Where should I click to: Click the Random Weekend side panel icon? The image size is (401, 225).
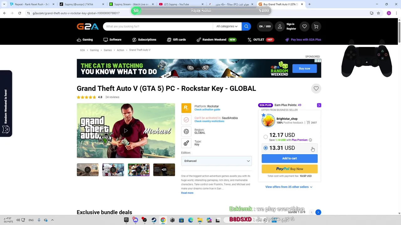tap(6, 129)
